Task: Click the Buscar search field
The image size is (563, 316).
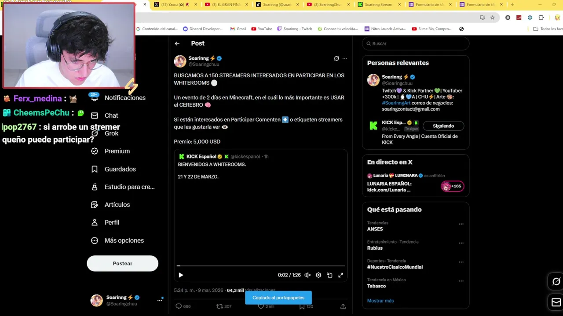Action: [x=416, y=43]
